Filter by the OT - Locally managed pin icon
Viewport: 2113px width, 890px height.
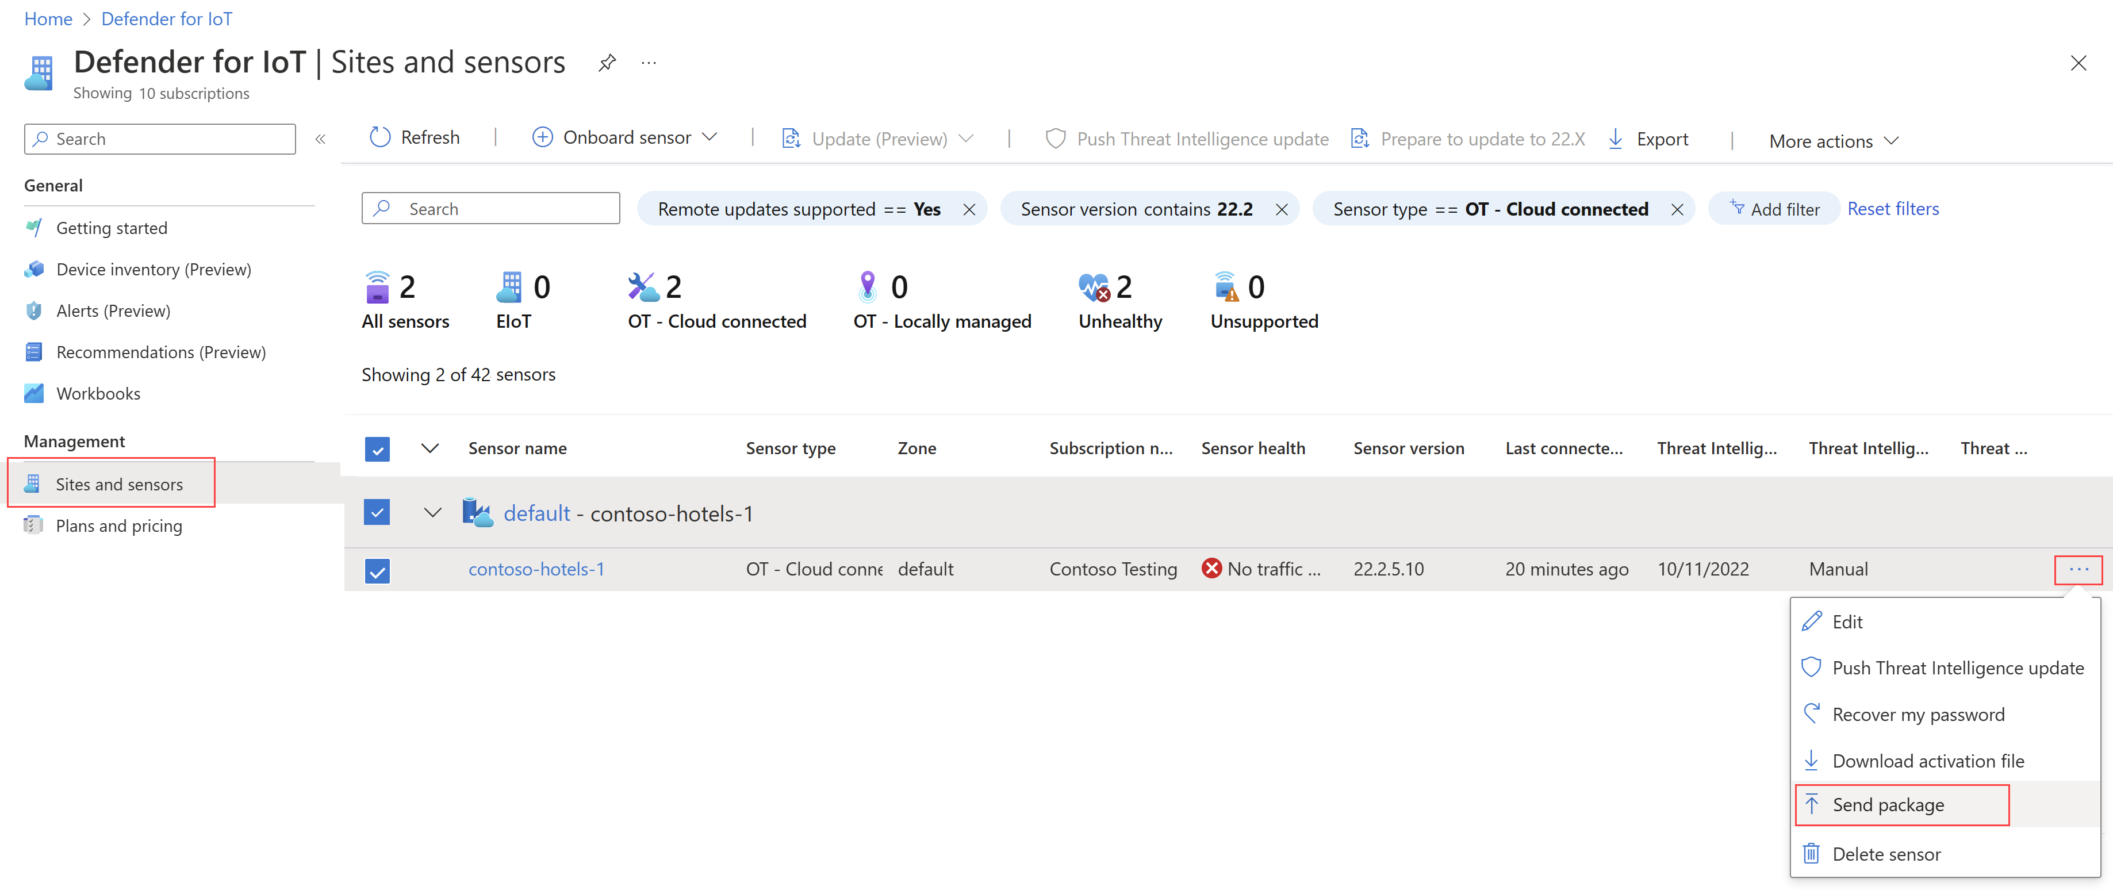pyautogui.click(x=867, y=287)
